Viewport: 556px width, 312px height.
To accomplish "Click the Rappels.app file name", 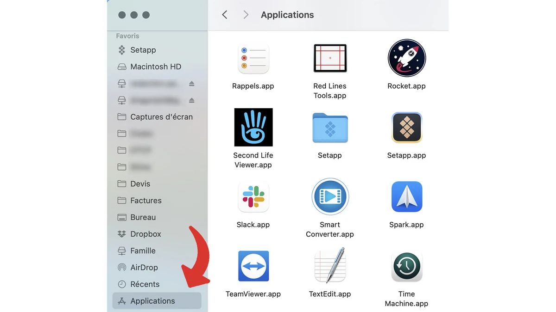I will coord(253,86).
